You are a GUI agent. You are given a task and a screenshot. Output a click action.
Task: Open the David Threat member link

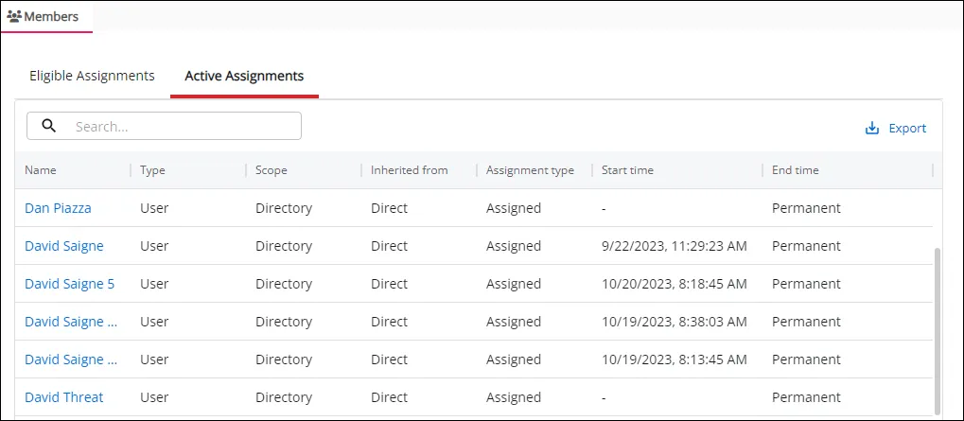(x=64, y=397)
